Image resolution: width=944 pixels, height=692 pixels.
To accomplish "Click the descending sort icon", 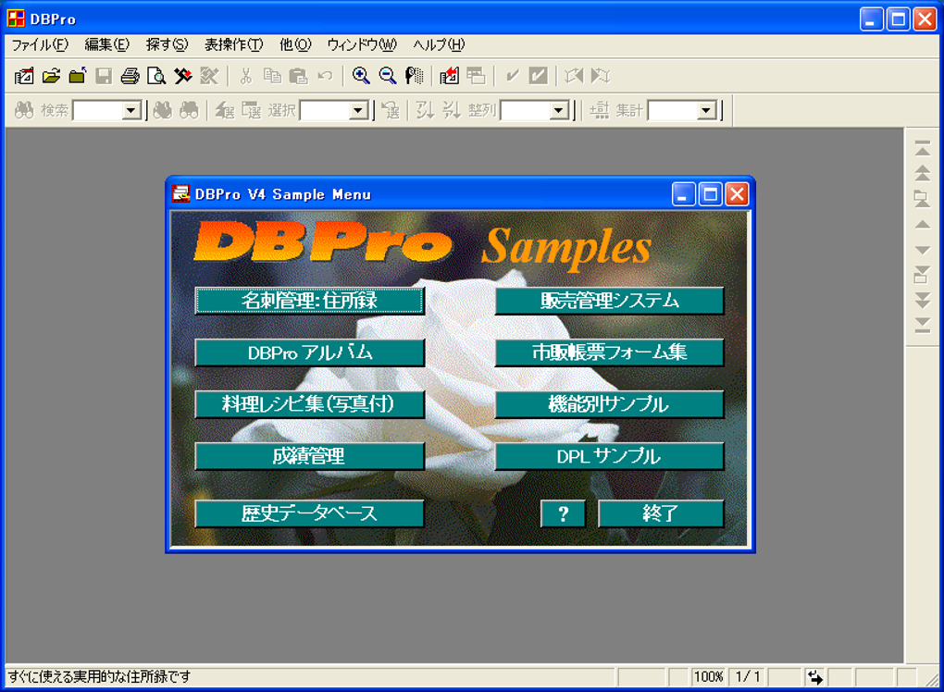I will pyautogui.click(x=452, y=110).
